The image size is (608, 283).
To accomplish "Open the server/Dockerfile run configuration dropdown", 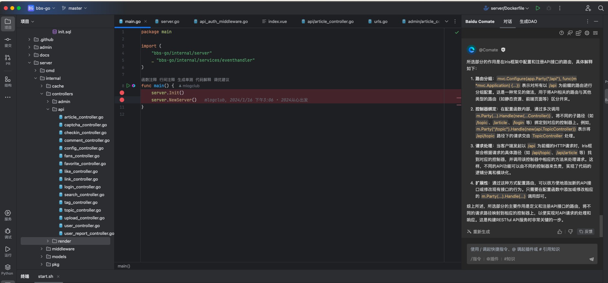I will (506, 8).
